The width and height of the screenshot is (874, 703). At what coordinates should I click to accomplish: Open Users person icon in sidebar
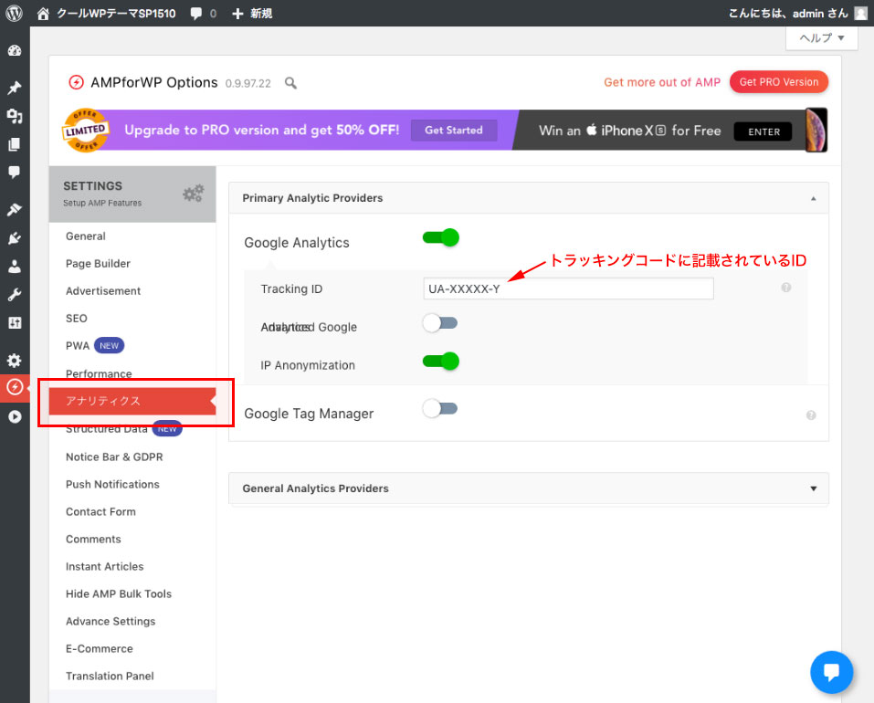click(x=15, y=267)
